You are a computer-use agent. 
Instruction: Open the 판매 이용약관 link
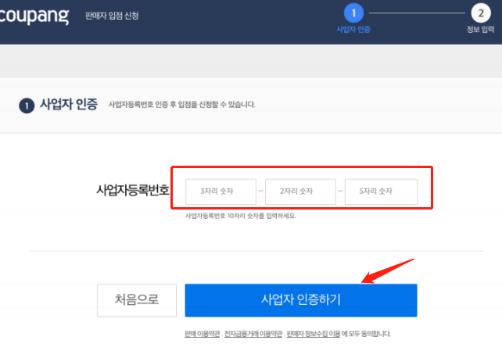tap(202, 334)
